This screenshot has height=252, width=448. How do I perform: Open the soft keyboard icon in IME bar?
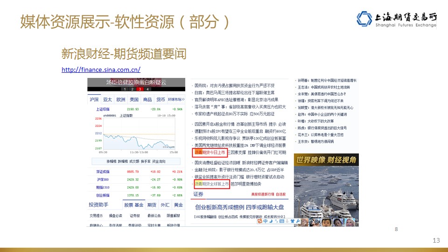point(282,221)
